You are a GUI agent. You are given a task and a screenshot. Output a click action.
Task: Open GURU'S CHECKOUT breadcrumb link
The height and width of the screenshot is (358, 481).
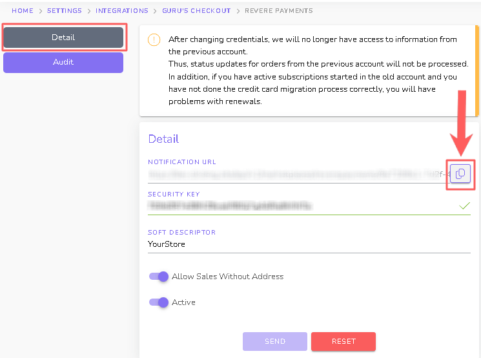(x=196, y=11)
